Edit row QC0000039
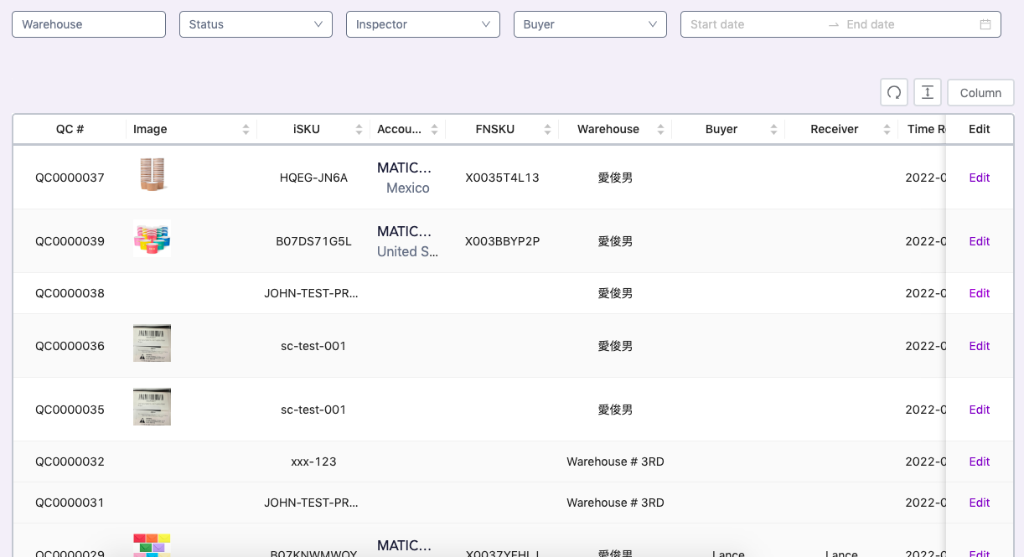Image resolution: width=1024 pixels, height=557 pixels. click(980, 241)
